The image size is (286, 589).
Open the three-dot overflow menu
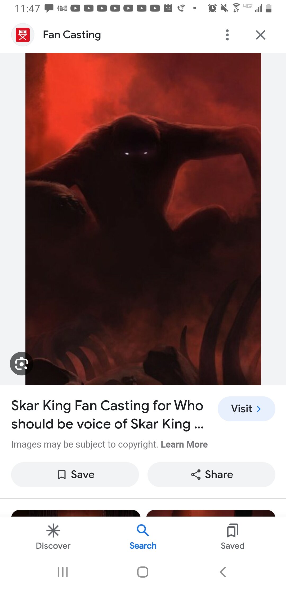click(227, 35)
